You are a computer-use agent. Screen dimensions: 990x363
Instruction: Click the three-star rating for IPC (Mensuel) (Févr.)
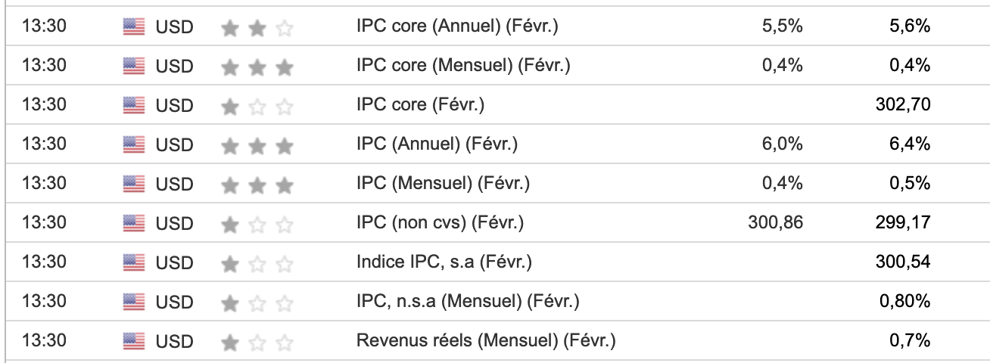click(x=257, y=184)
